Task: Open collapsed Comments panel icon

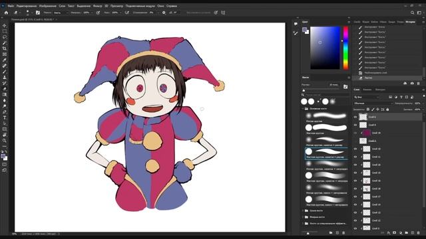Action: (x=296, y=24)
